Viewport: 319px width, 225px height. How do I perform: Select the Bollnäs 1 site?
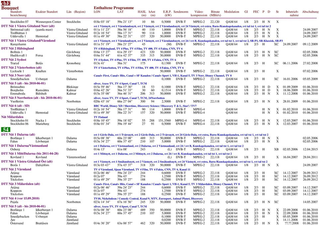pyautogui.click(x=17, y=52)
